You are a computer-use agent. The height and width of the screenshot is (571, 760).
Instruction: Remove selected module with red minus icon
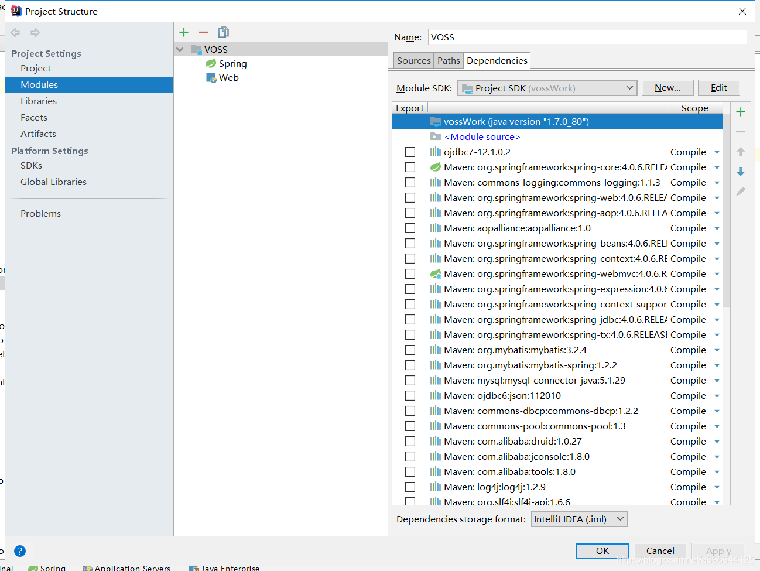coord(204,32)
